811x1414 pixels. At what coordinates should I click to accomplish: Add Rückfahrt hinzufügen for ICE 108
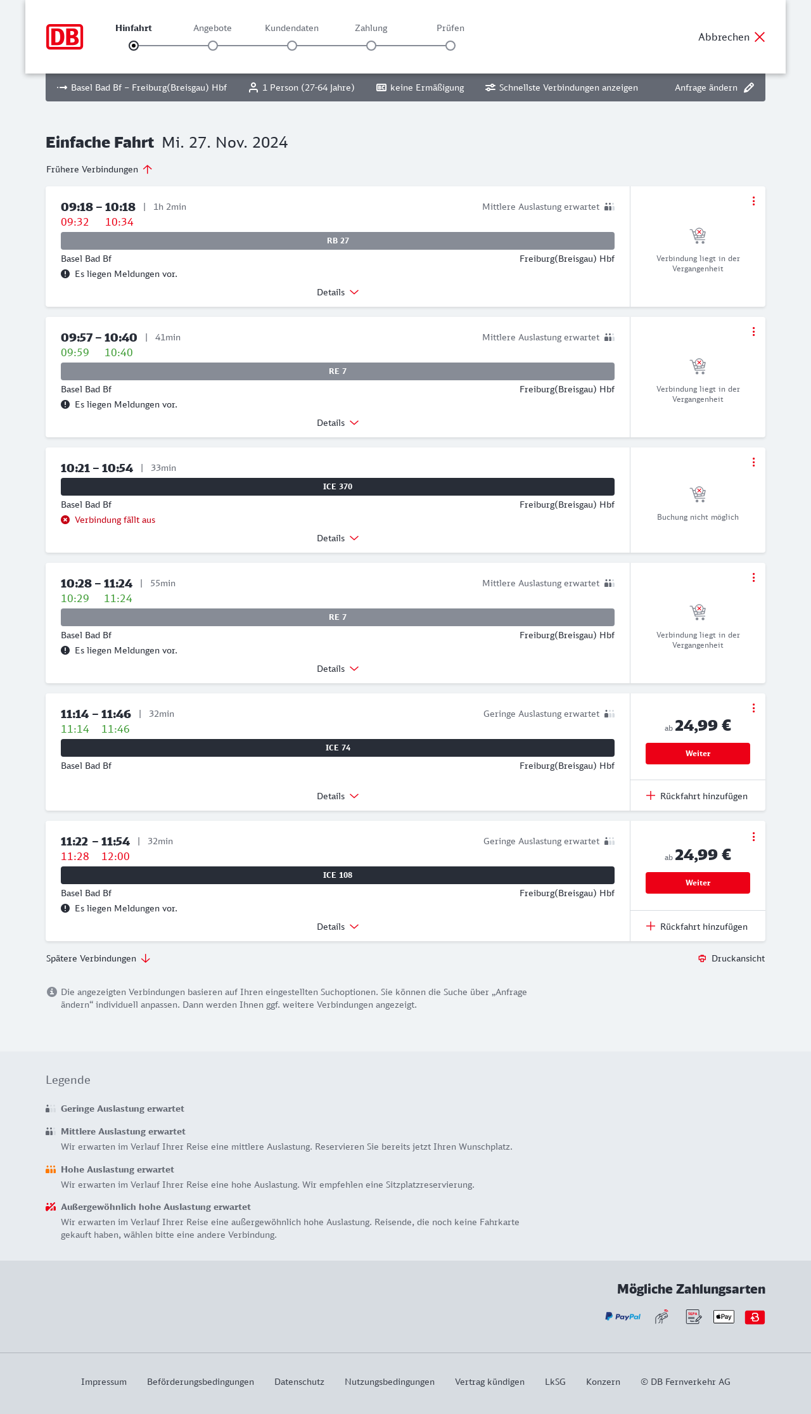[x=697, y=926]
